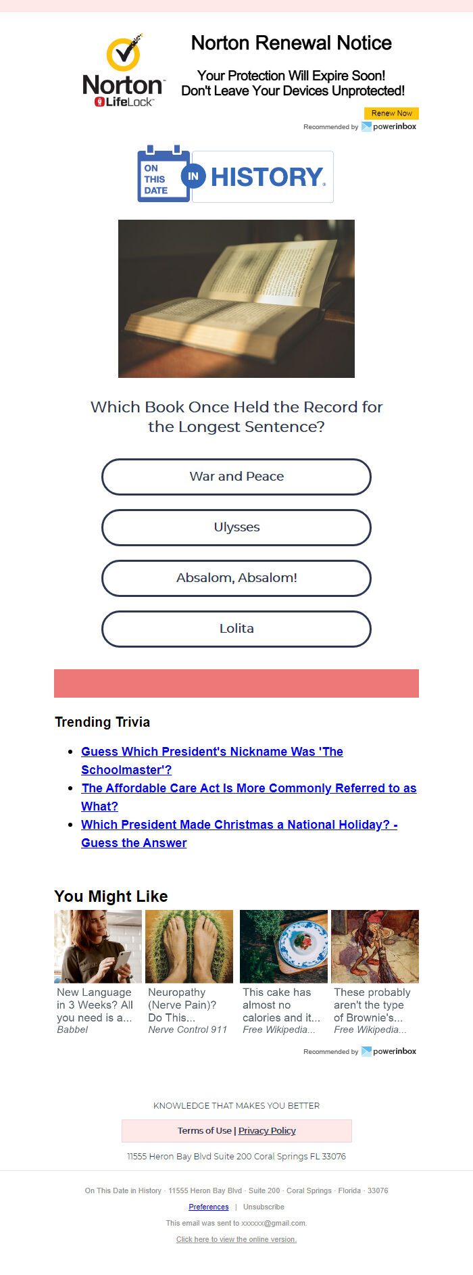This screenshot has width=473, height=1275.
Task: Open the Preferences link in footer
Action: [209, 1207]
